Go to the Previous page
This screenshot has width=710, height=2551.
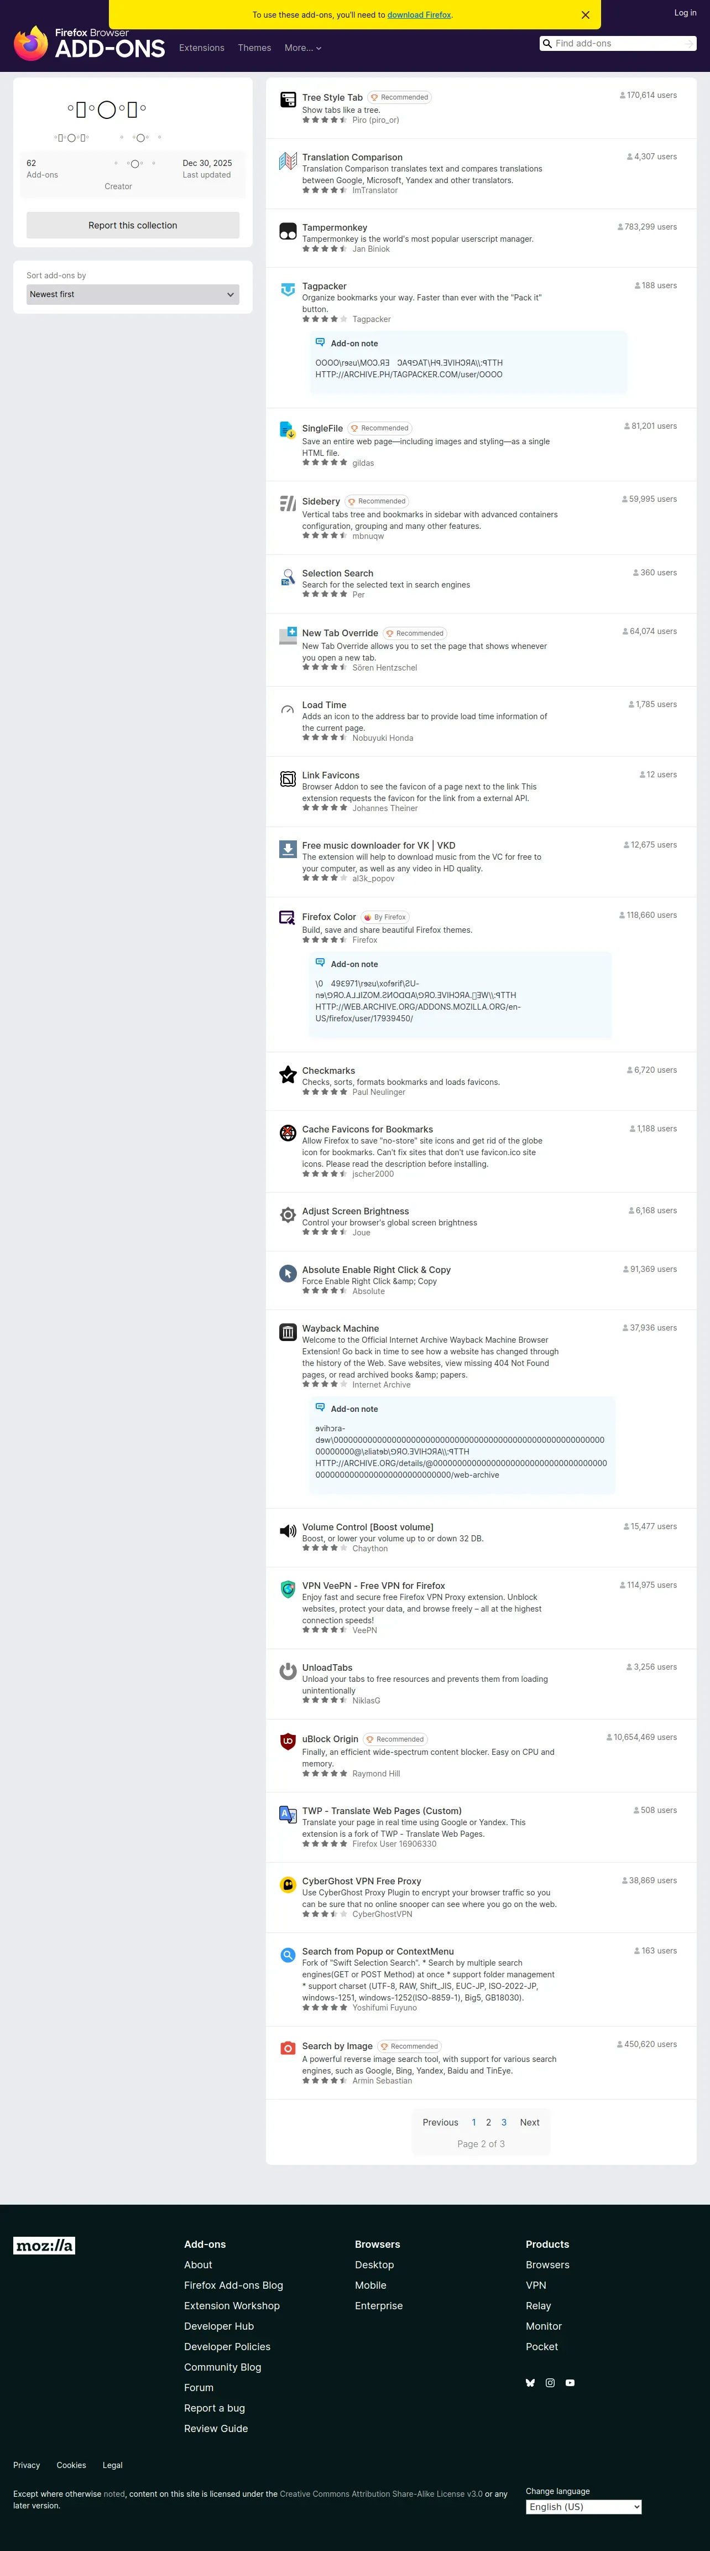pos(441,2122)
